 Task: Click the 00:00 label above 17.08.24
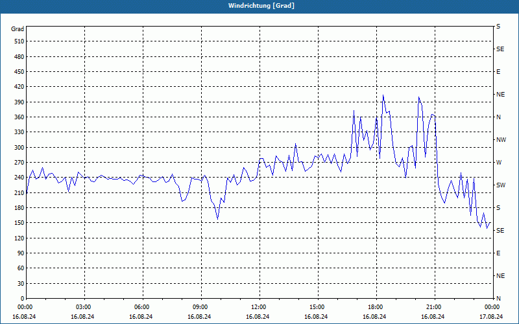click(492, 307)
